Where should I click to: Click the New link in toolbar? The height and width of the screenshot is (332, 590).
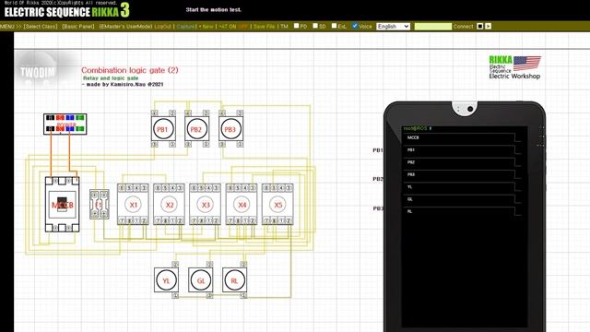coord(207,27)
